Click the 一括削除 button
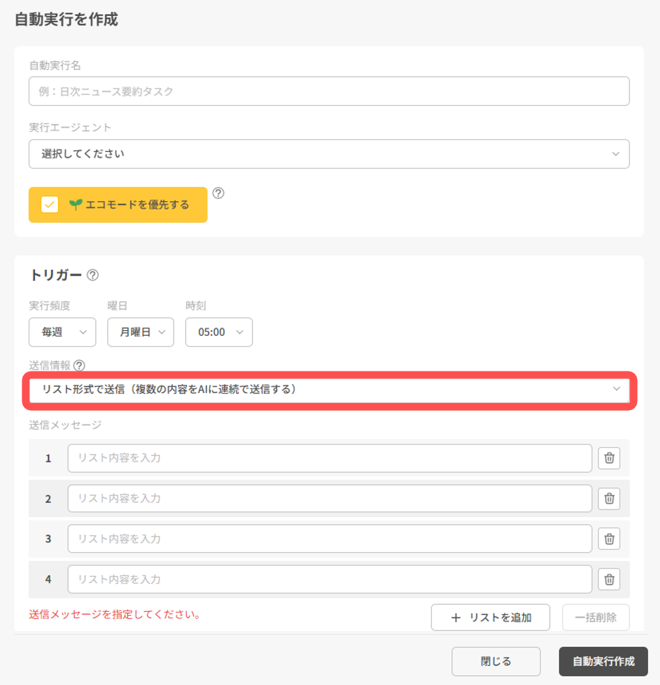660x685 pixels. [596, 618]
